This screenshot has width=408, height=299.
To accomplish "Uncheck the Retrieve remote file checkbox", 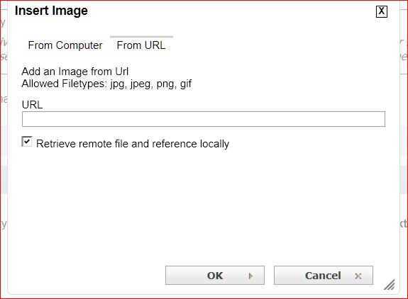I will [27, 142].
